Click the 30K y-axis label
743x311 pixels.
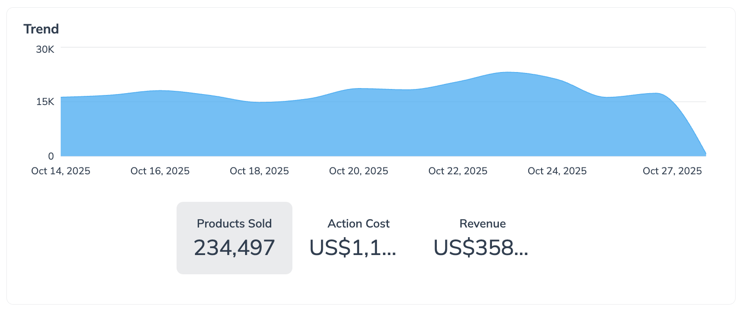[x=45, y=50]
